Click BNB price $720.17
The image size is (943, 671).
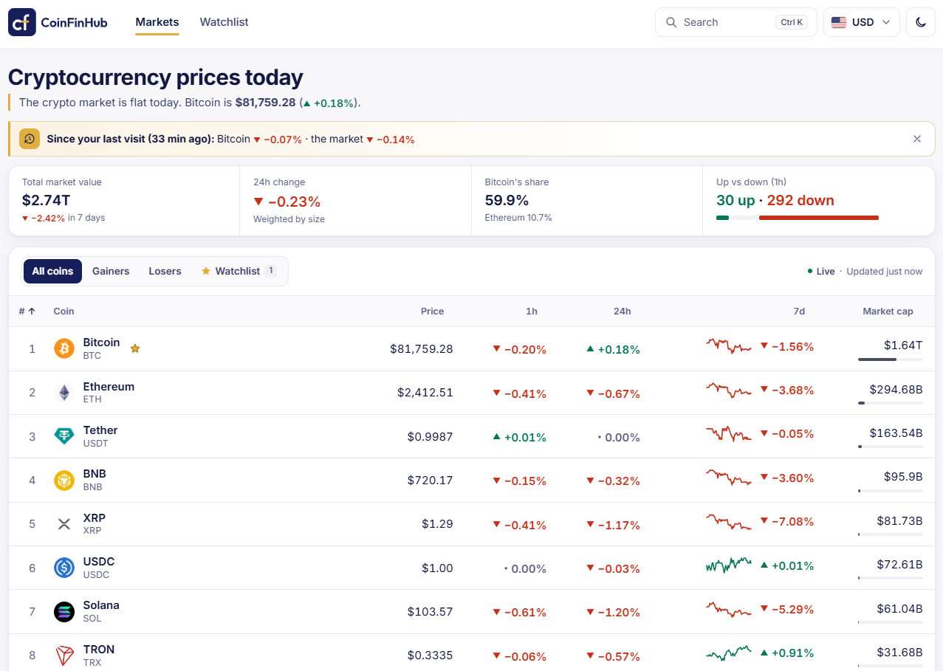[x=431, y=480]
